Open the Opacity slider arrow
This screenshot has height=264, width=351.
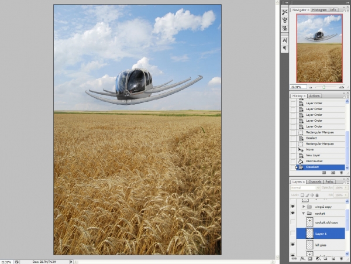(346, 188)
